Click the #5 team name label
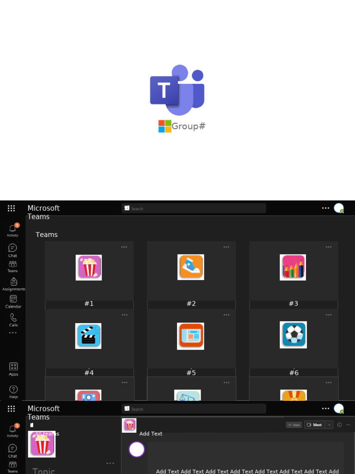355x474 pixels. (x=191, y=373)
